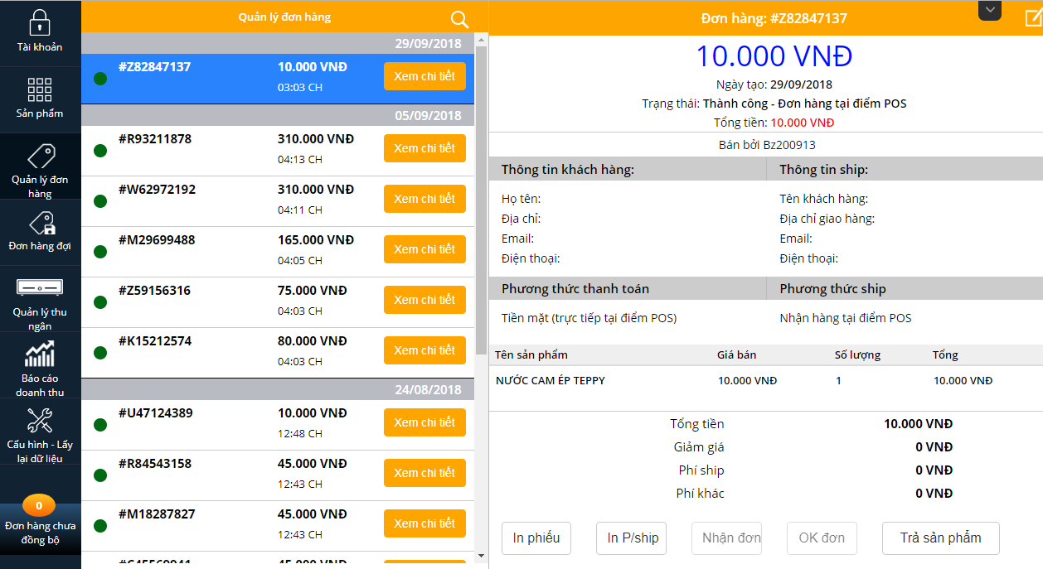Click the In phiếu print button
The width and height of the screenshot is (1043, 569).
(x=536, y=538)
